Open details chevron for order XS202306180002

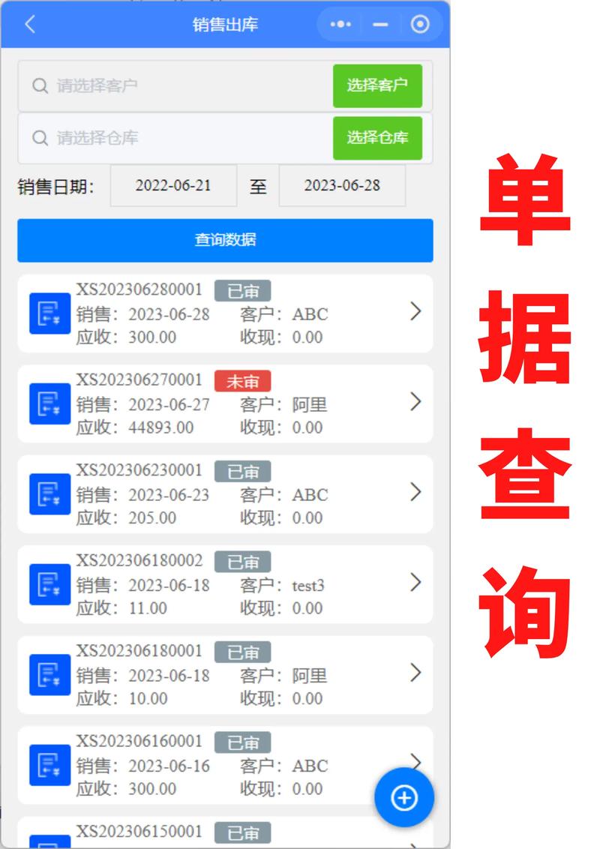(415, 582)
